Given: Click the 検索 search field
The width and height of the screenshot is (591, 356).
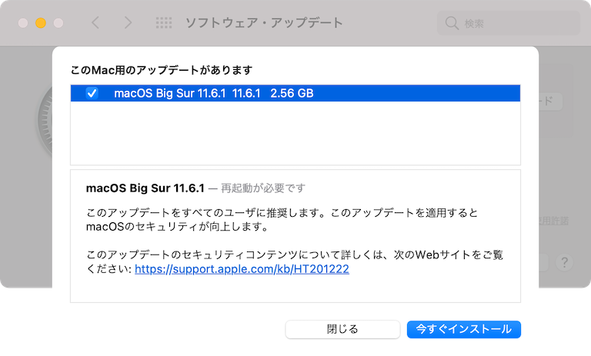Looking at the screenshot, I should click(x=509, y=23).
